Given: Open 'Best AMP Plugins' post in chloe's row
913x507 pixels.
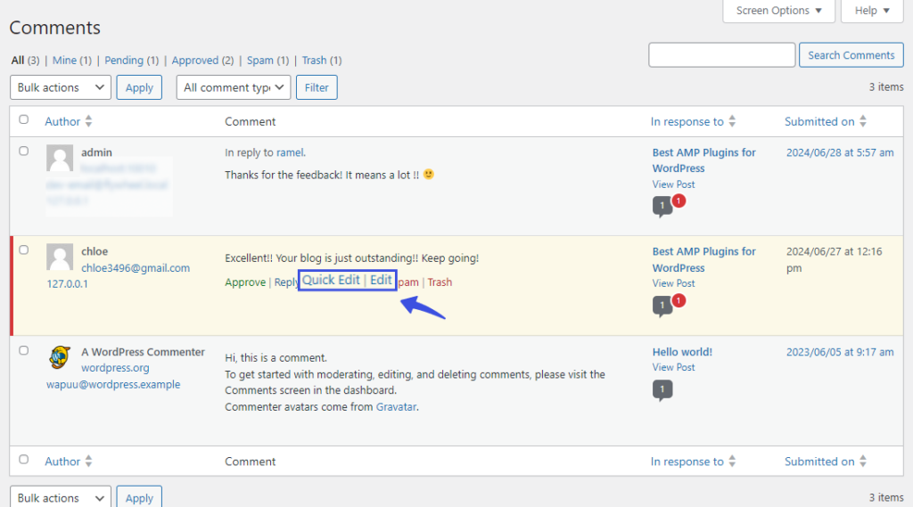Looking at the screenshot, I should tap(704, 259).
